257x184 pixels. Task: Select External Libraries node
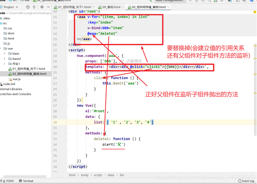pos(11,89)
